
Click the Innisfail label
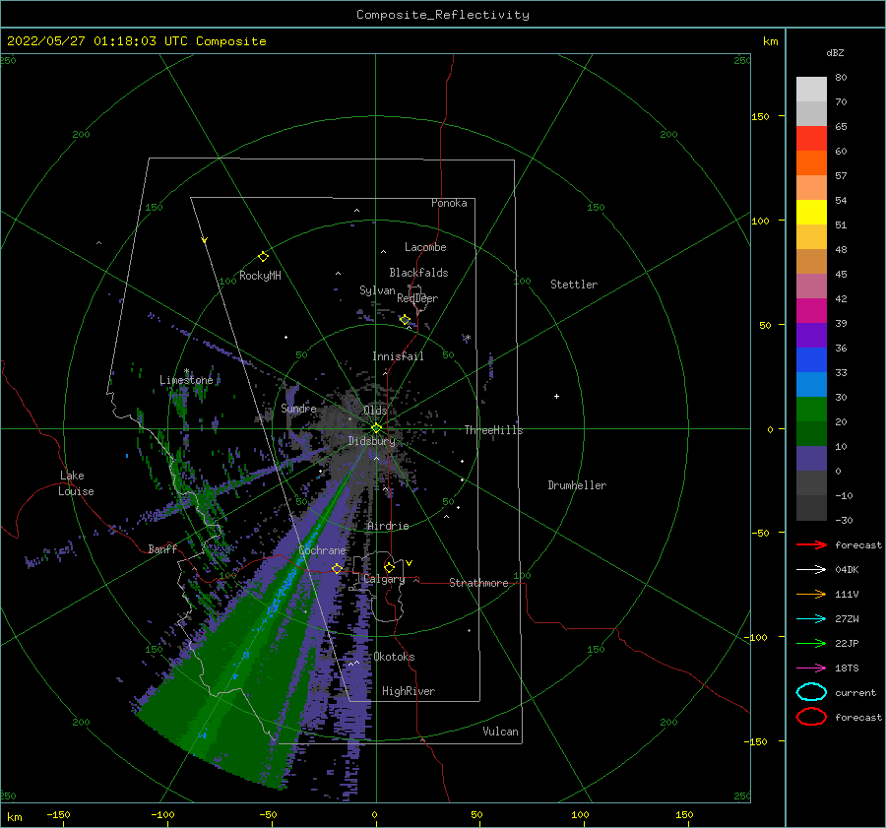[x=398, y=356]
